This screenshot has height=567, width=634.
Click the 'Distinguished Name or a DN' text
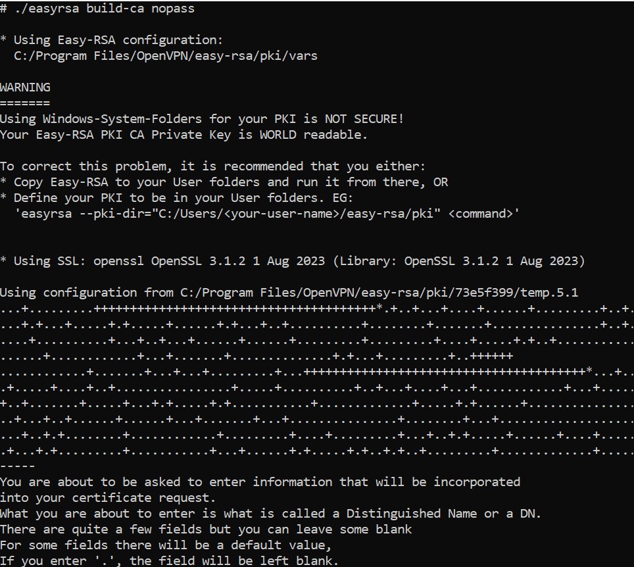click(443, 514)
